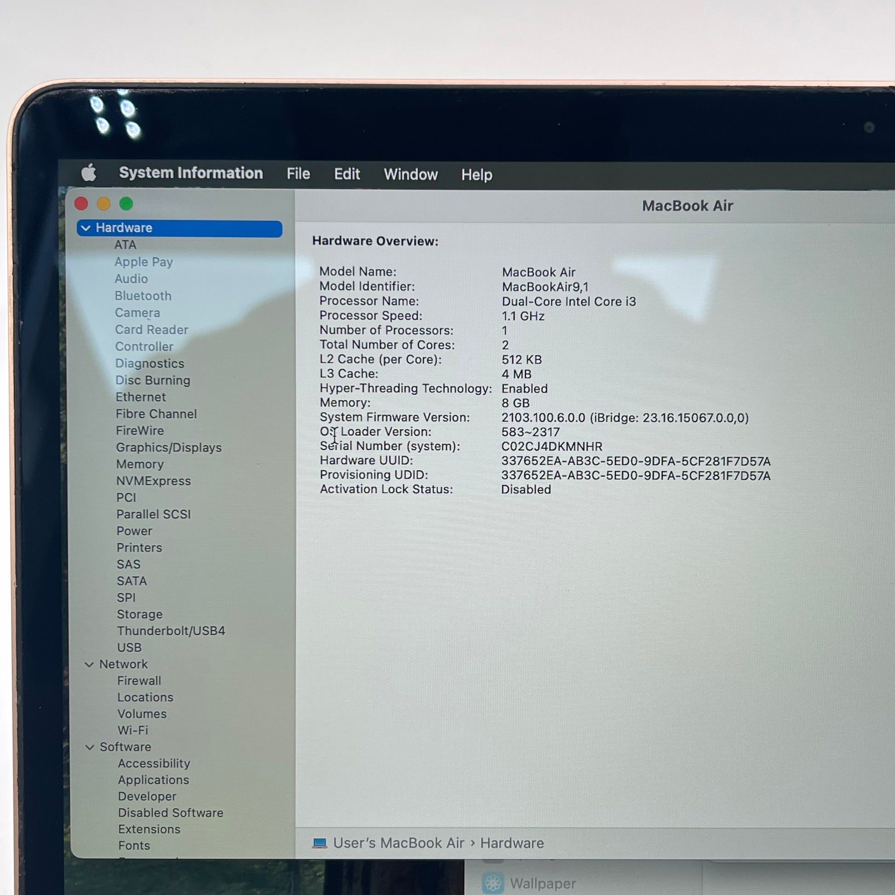
Task: Select Storage in the sidebar
Action: pos(139,614)
